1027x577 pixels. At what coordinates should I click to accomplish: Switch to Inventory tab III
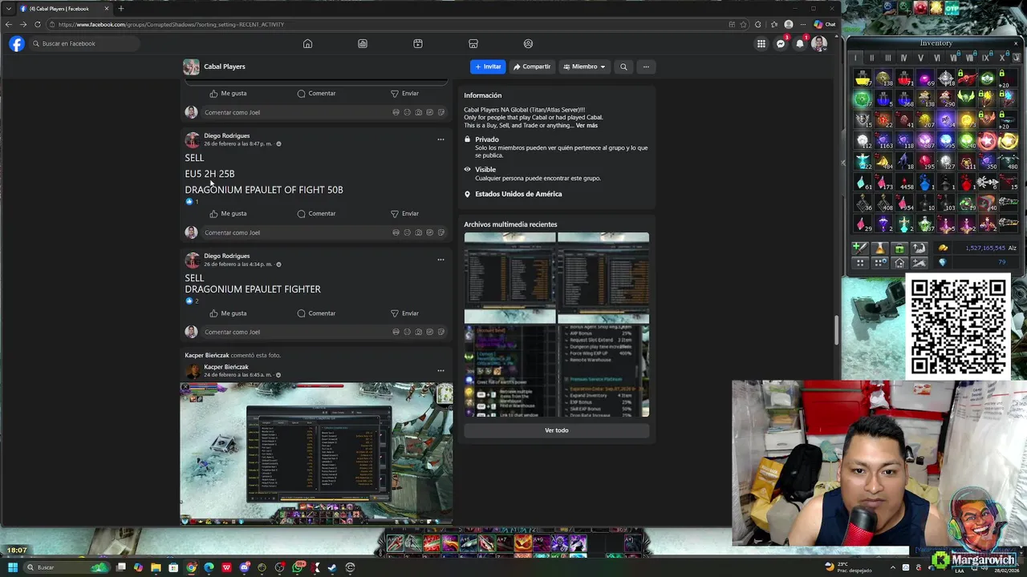click(887, 58)
